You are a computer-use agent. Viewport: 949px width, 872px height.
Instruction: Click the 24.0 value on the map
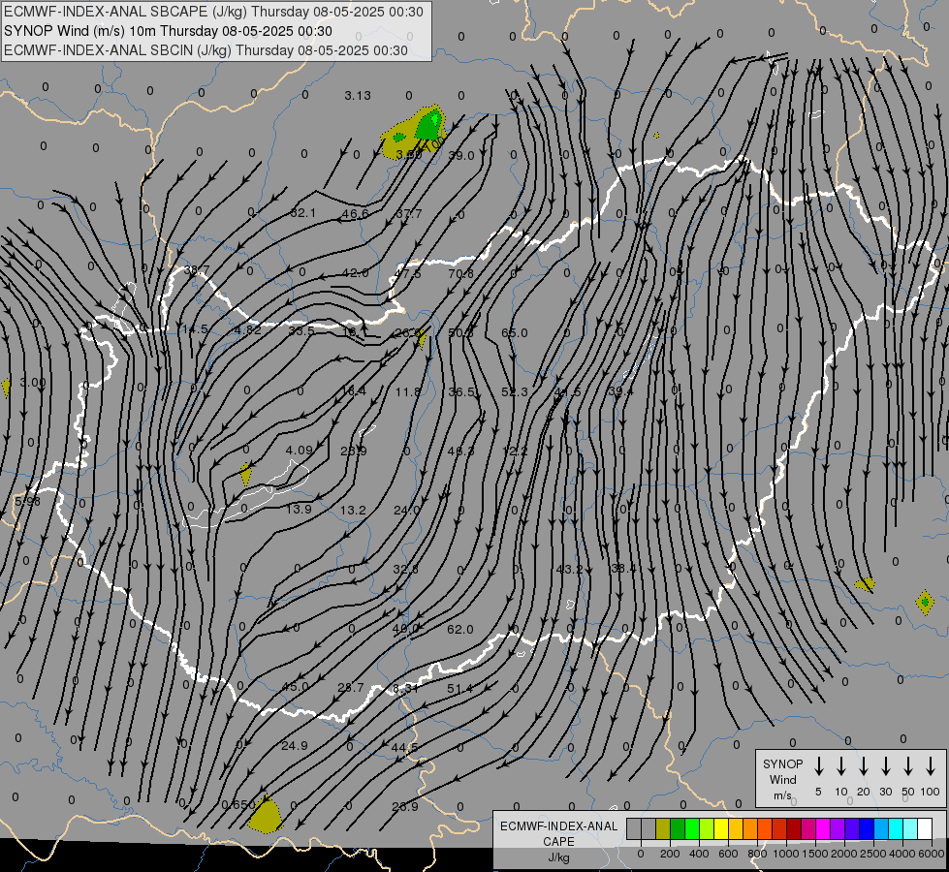[x=407, y=511]
